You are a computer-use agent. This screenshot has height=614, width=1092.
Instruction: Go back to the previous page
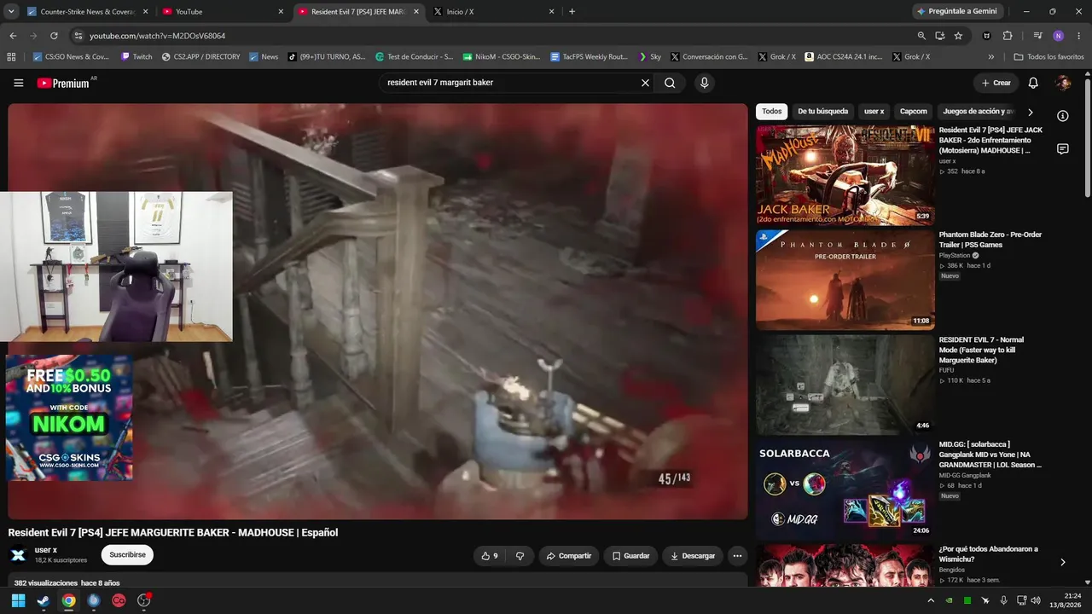point(13,36)
